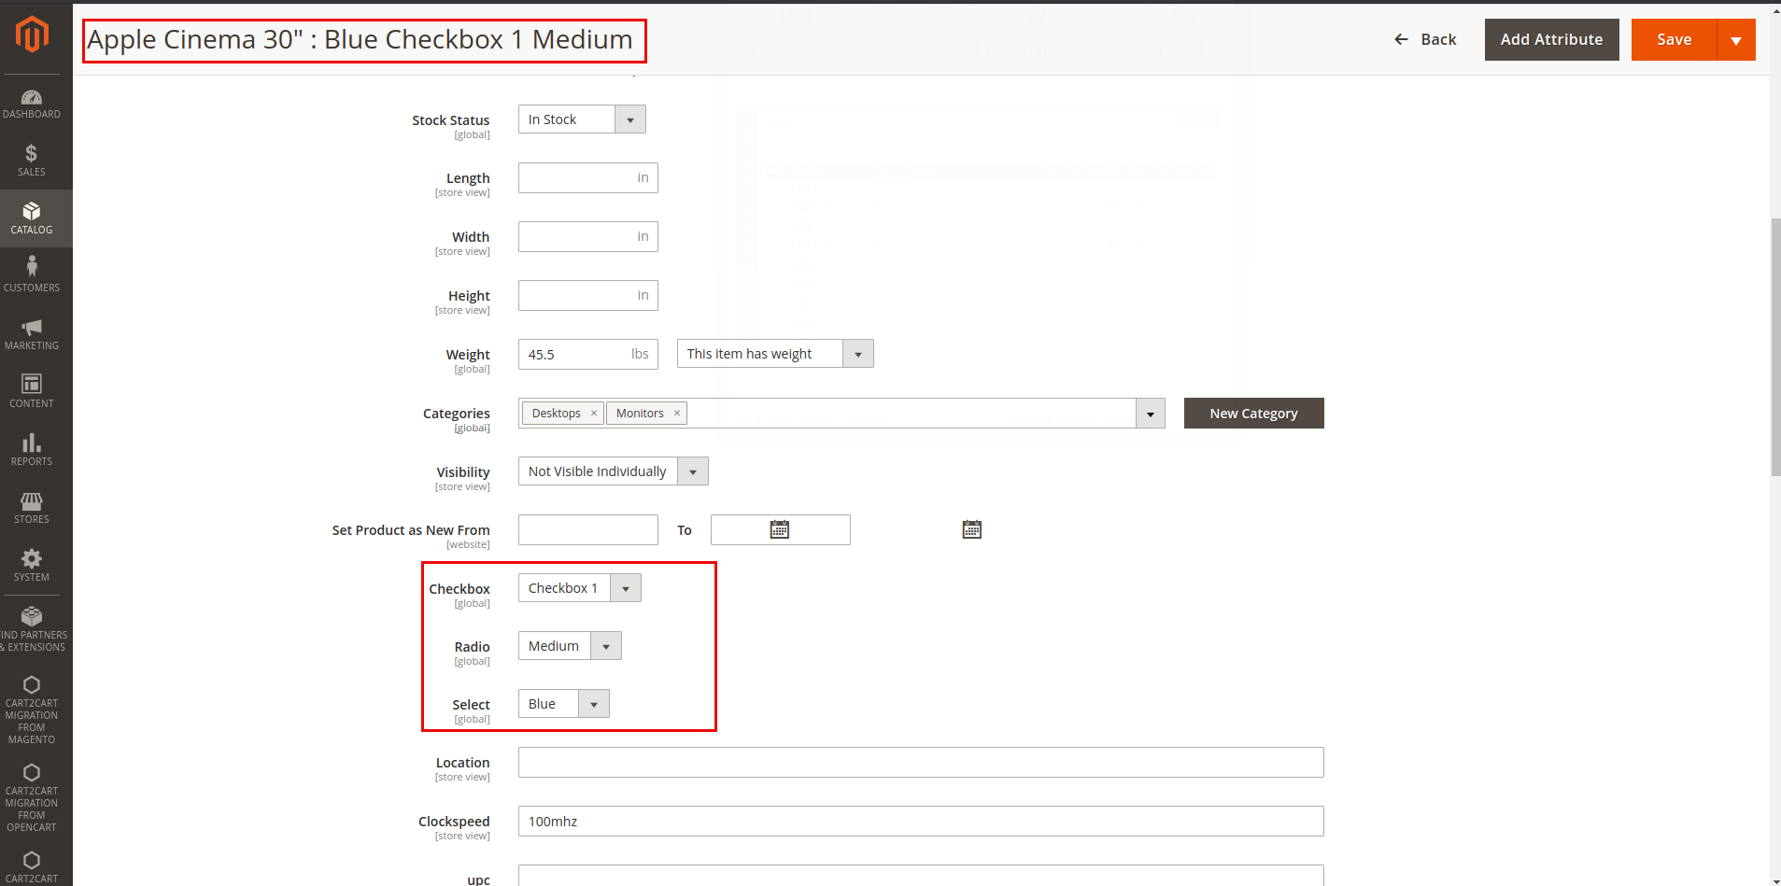Remove the Monitors category tag
The width and height of the screenshot is (1781, 886).
(x=677, y=413)
